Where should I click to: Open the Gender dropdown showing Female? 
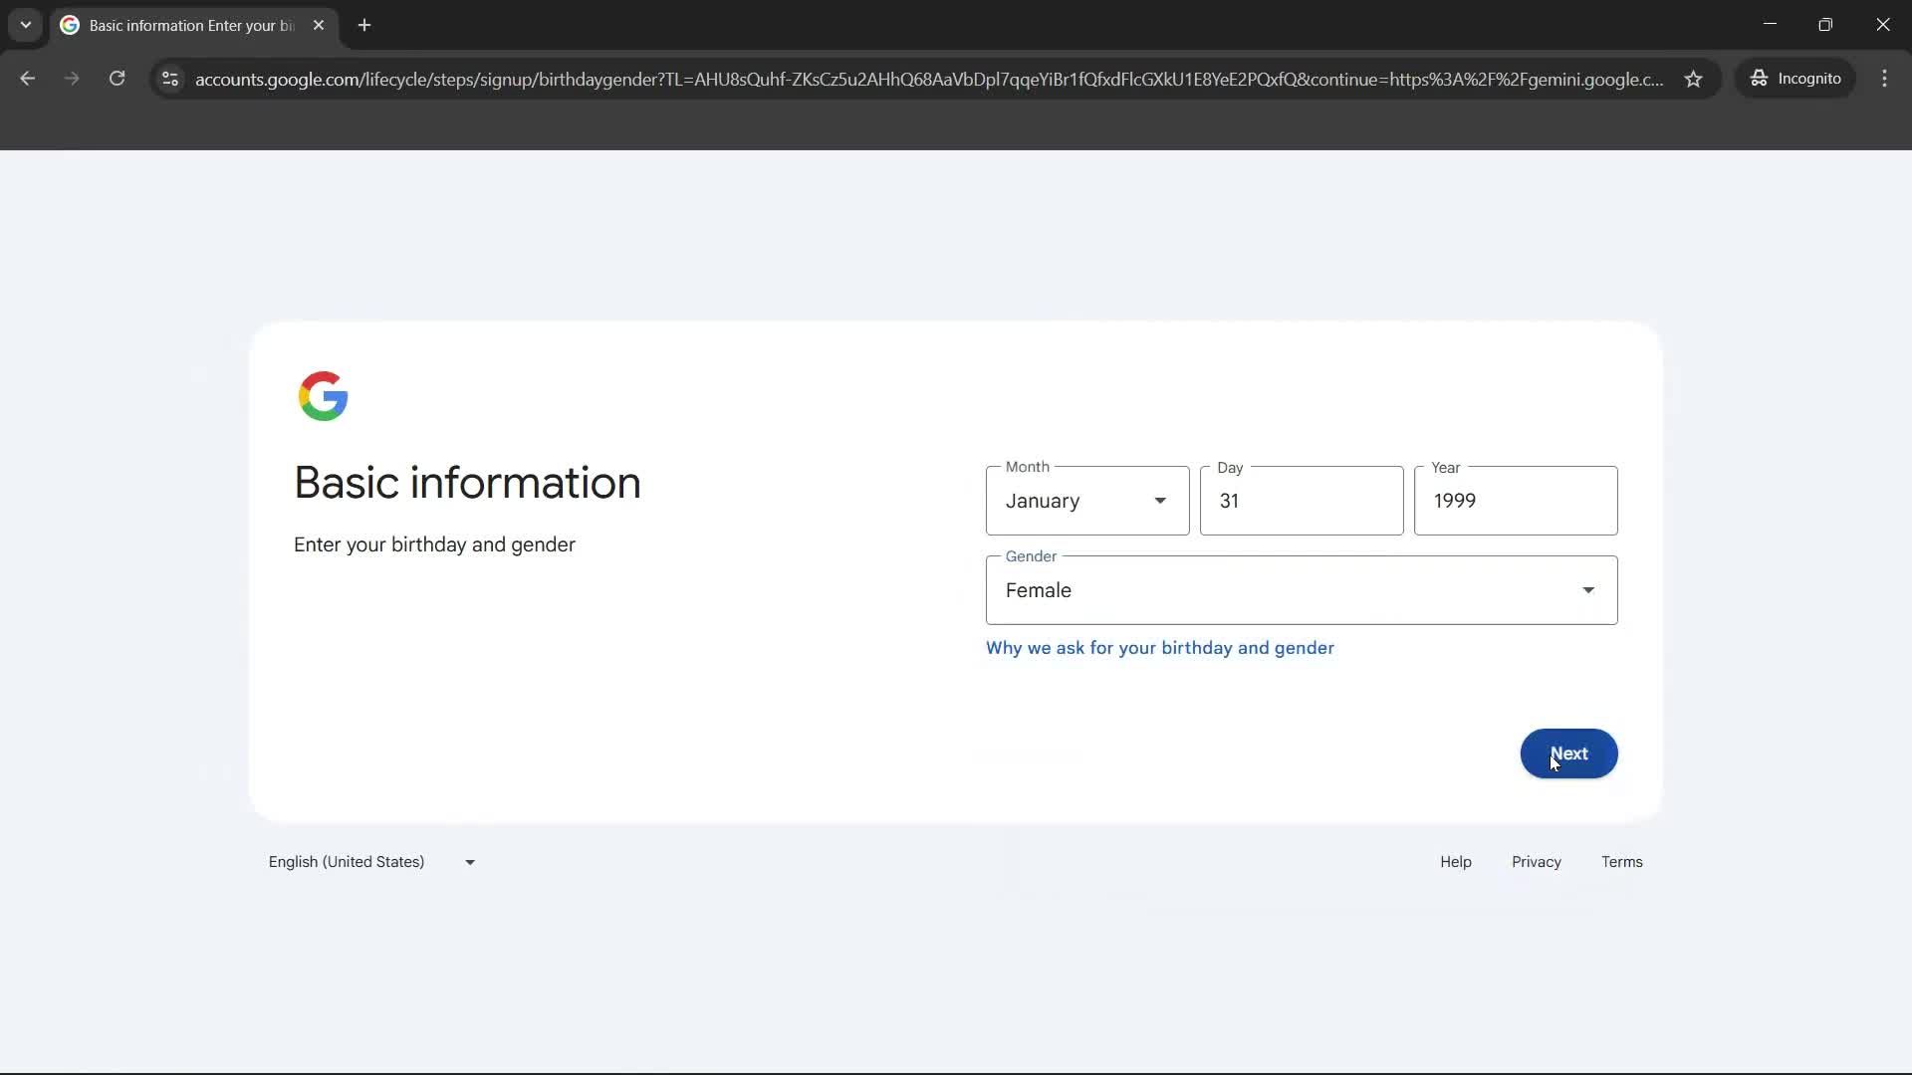click(x=1301, y=589)
